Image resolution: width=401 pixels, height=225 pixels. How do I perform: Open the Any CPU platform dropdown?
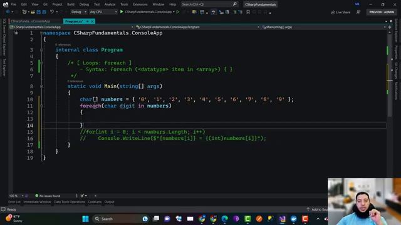pyautogui.click(x=103, y=12)
